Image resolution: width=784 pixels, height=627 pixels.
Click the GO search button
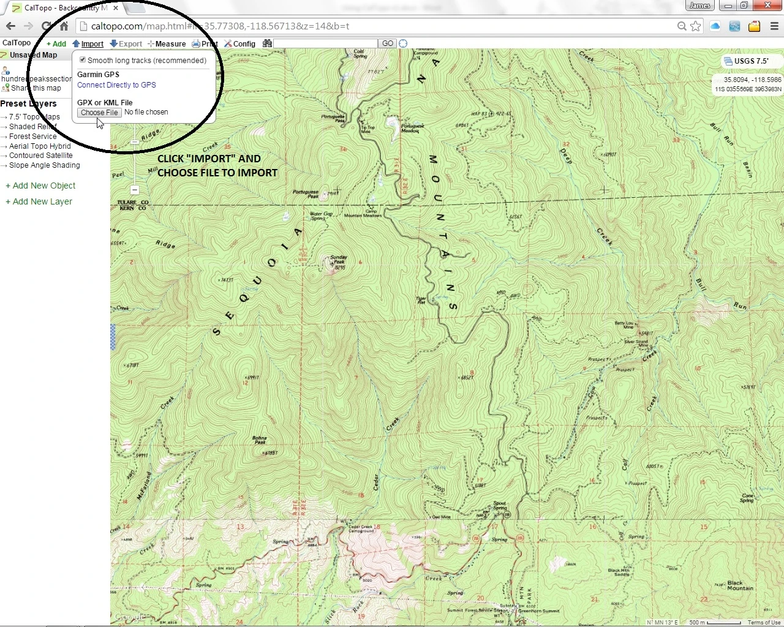[388, 43]
